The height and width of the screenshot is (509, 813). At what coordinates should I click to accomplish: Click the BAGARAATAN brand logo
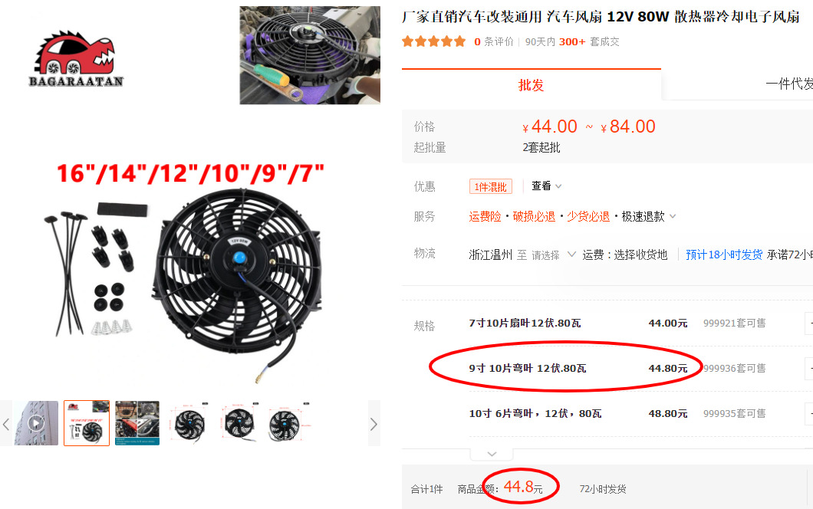pyautogui.click(x=76, y=58)
